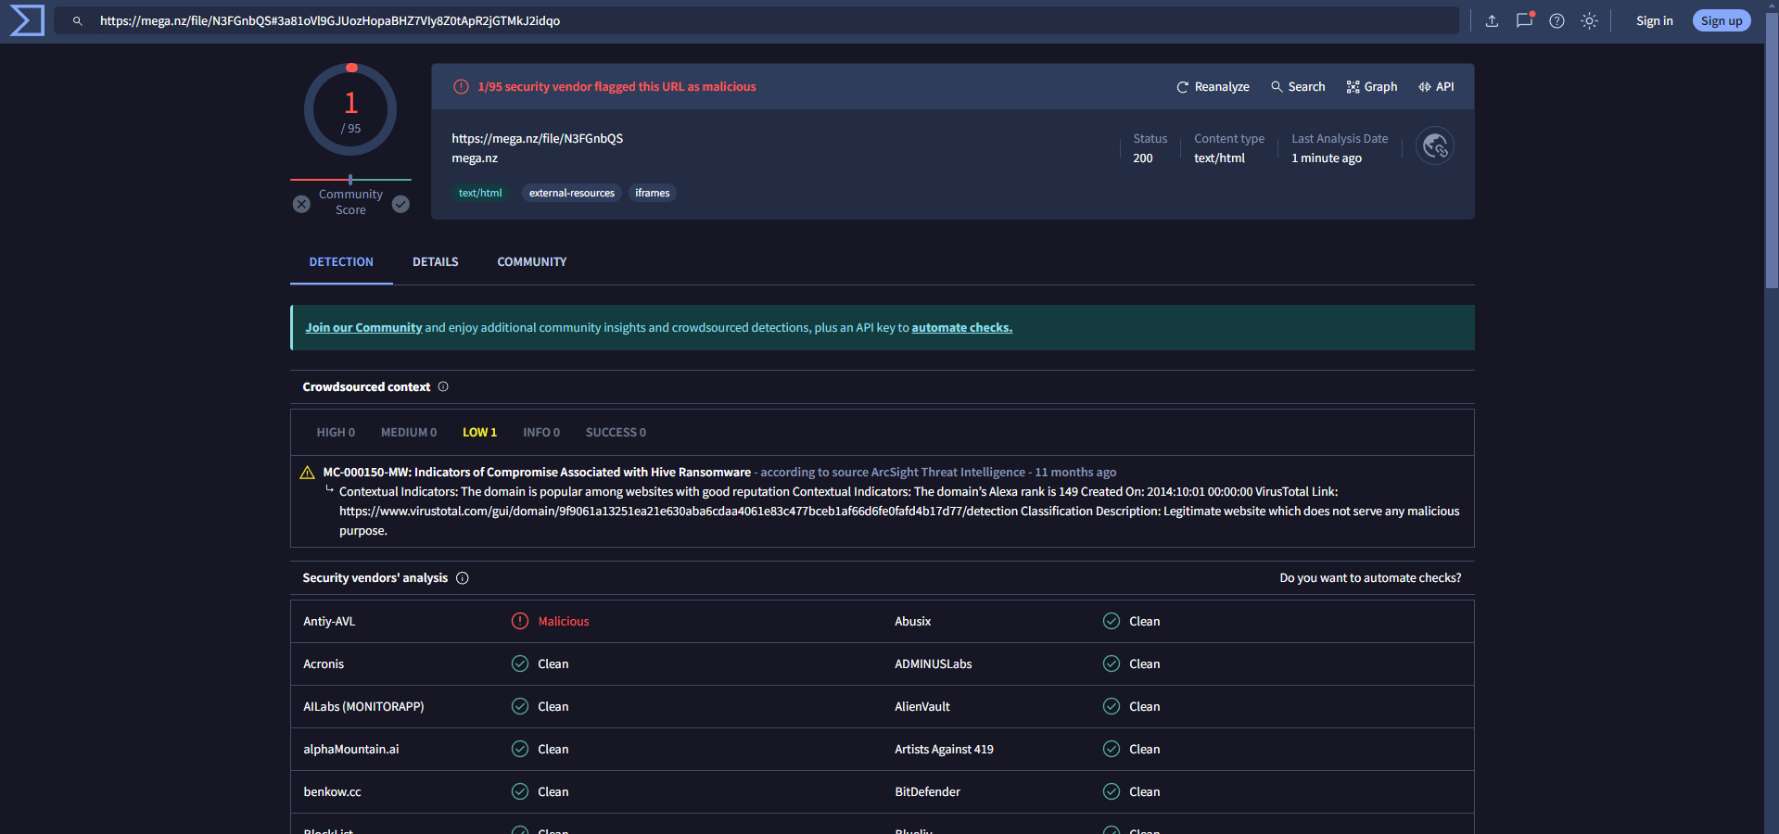Click Reanalyze button
1779x834 pixels.
click(1213, 87)
